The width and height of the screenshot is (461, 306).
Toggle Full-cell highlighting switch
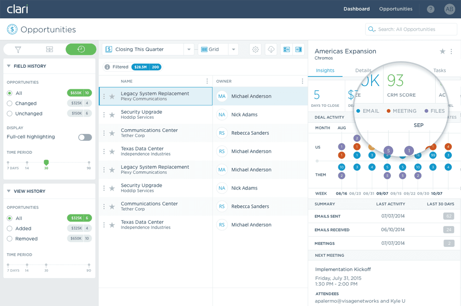[x=84, y=137]
